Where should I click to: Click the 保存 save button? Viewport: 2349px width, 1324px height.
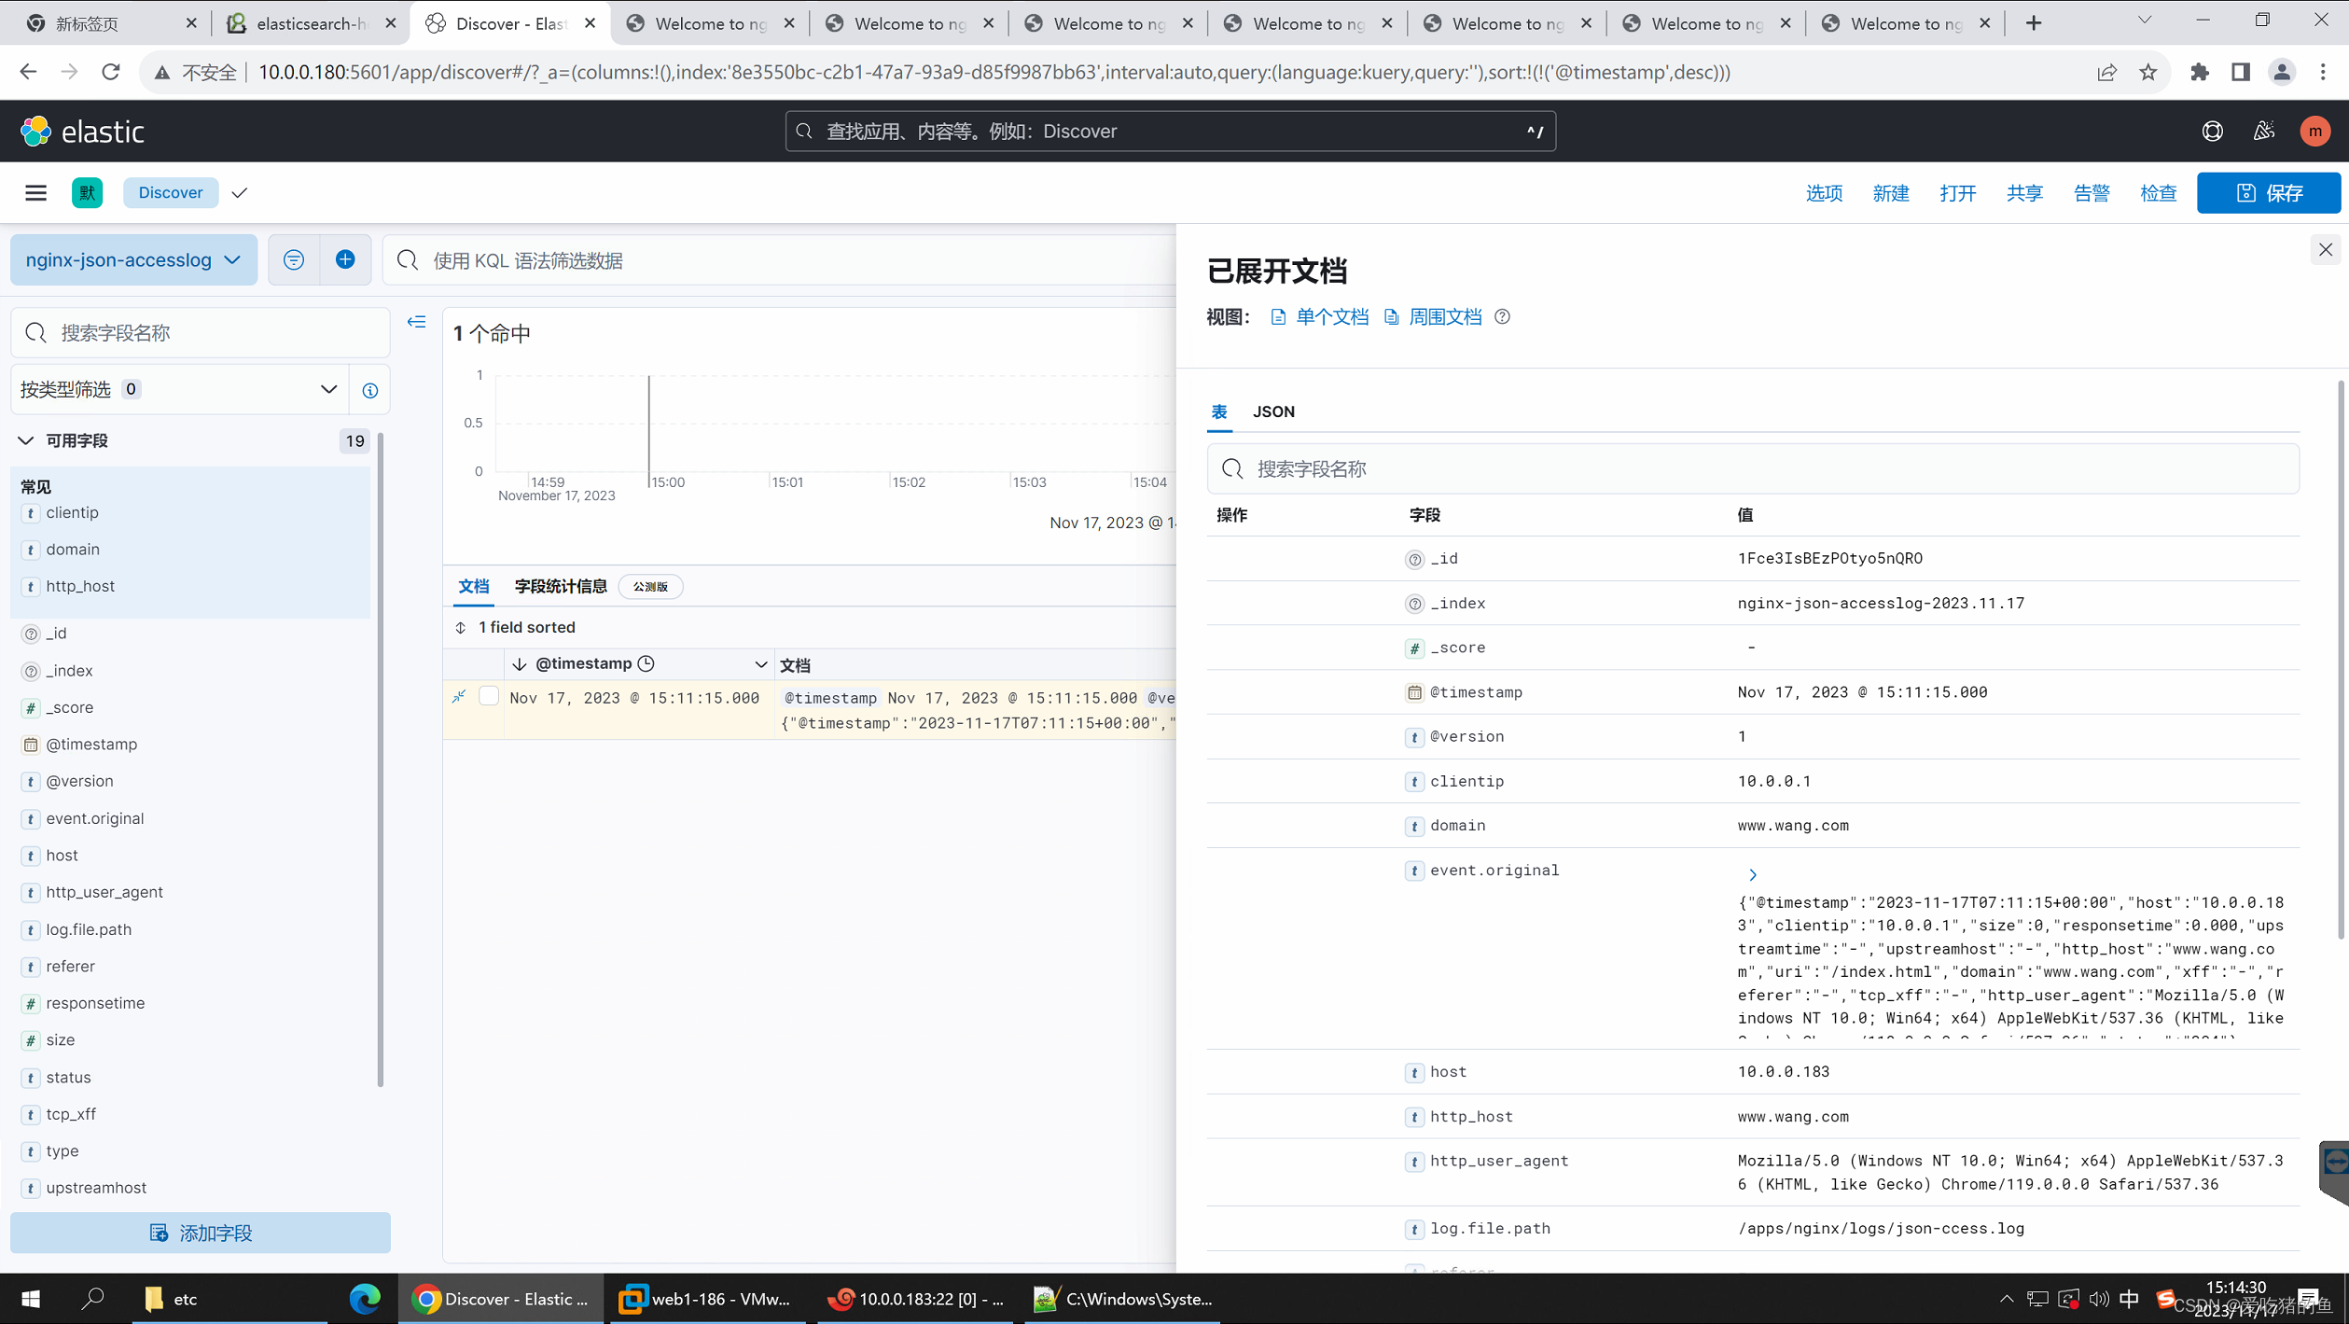coord(2268,192)
